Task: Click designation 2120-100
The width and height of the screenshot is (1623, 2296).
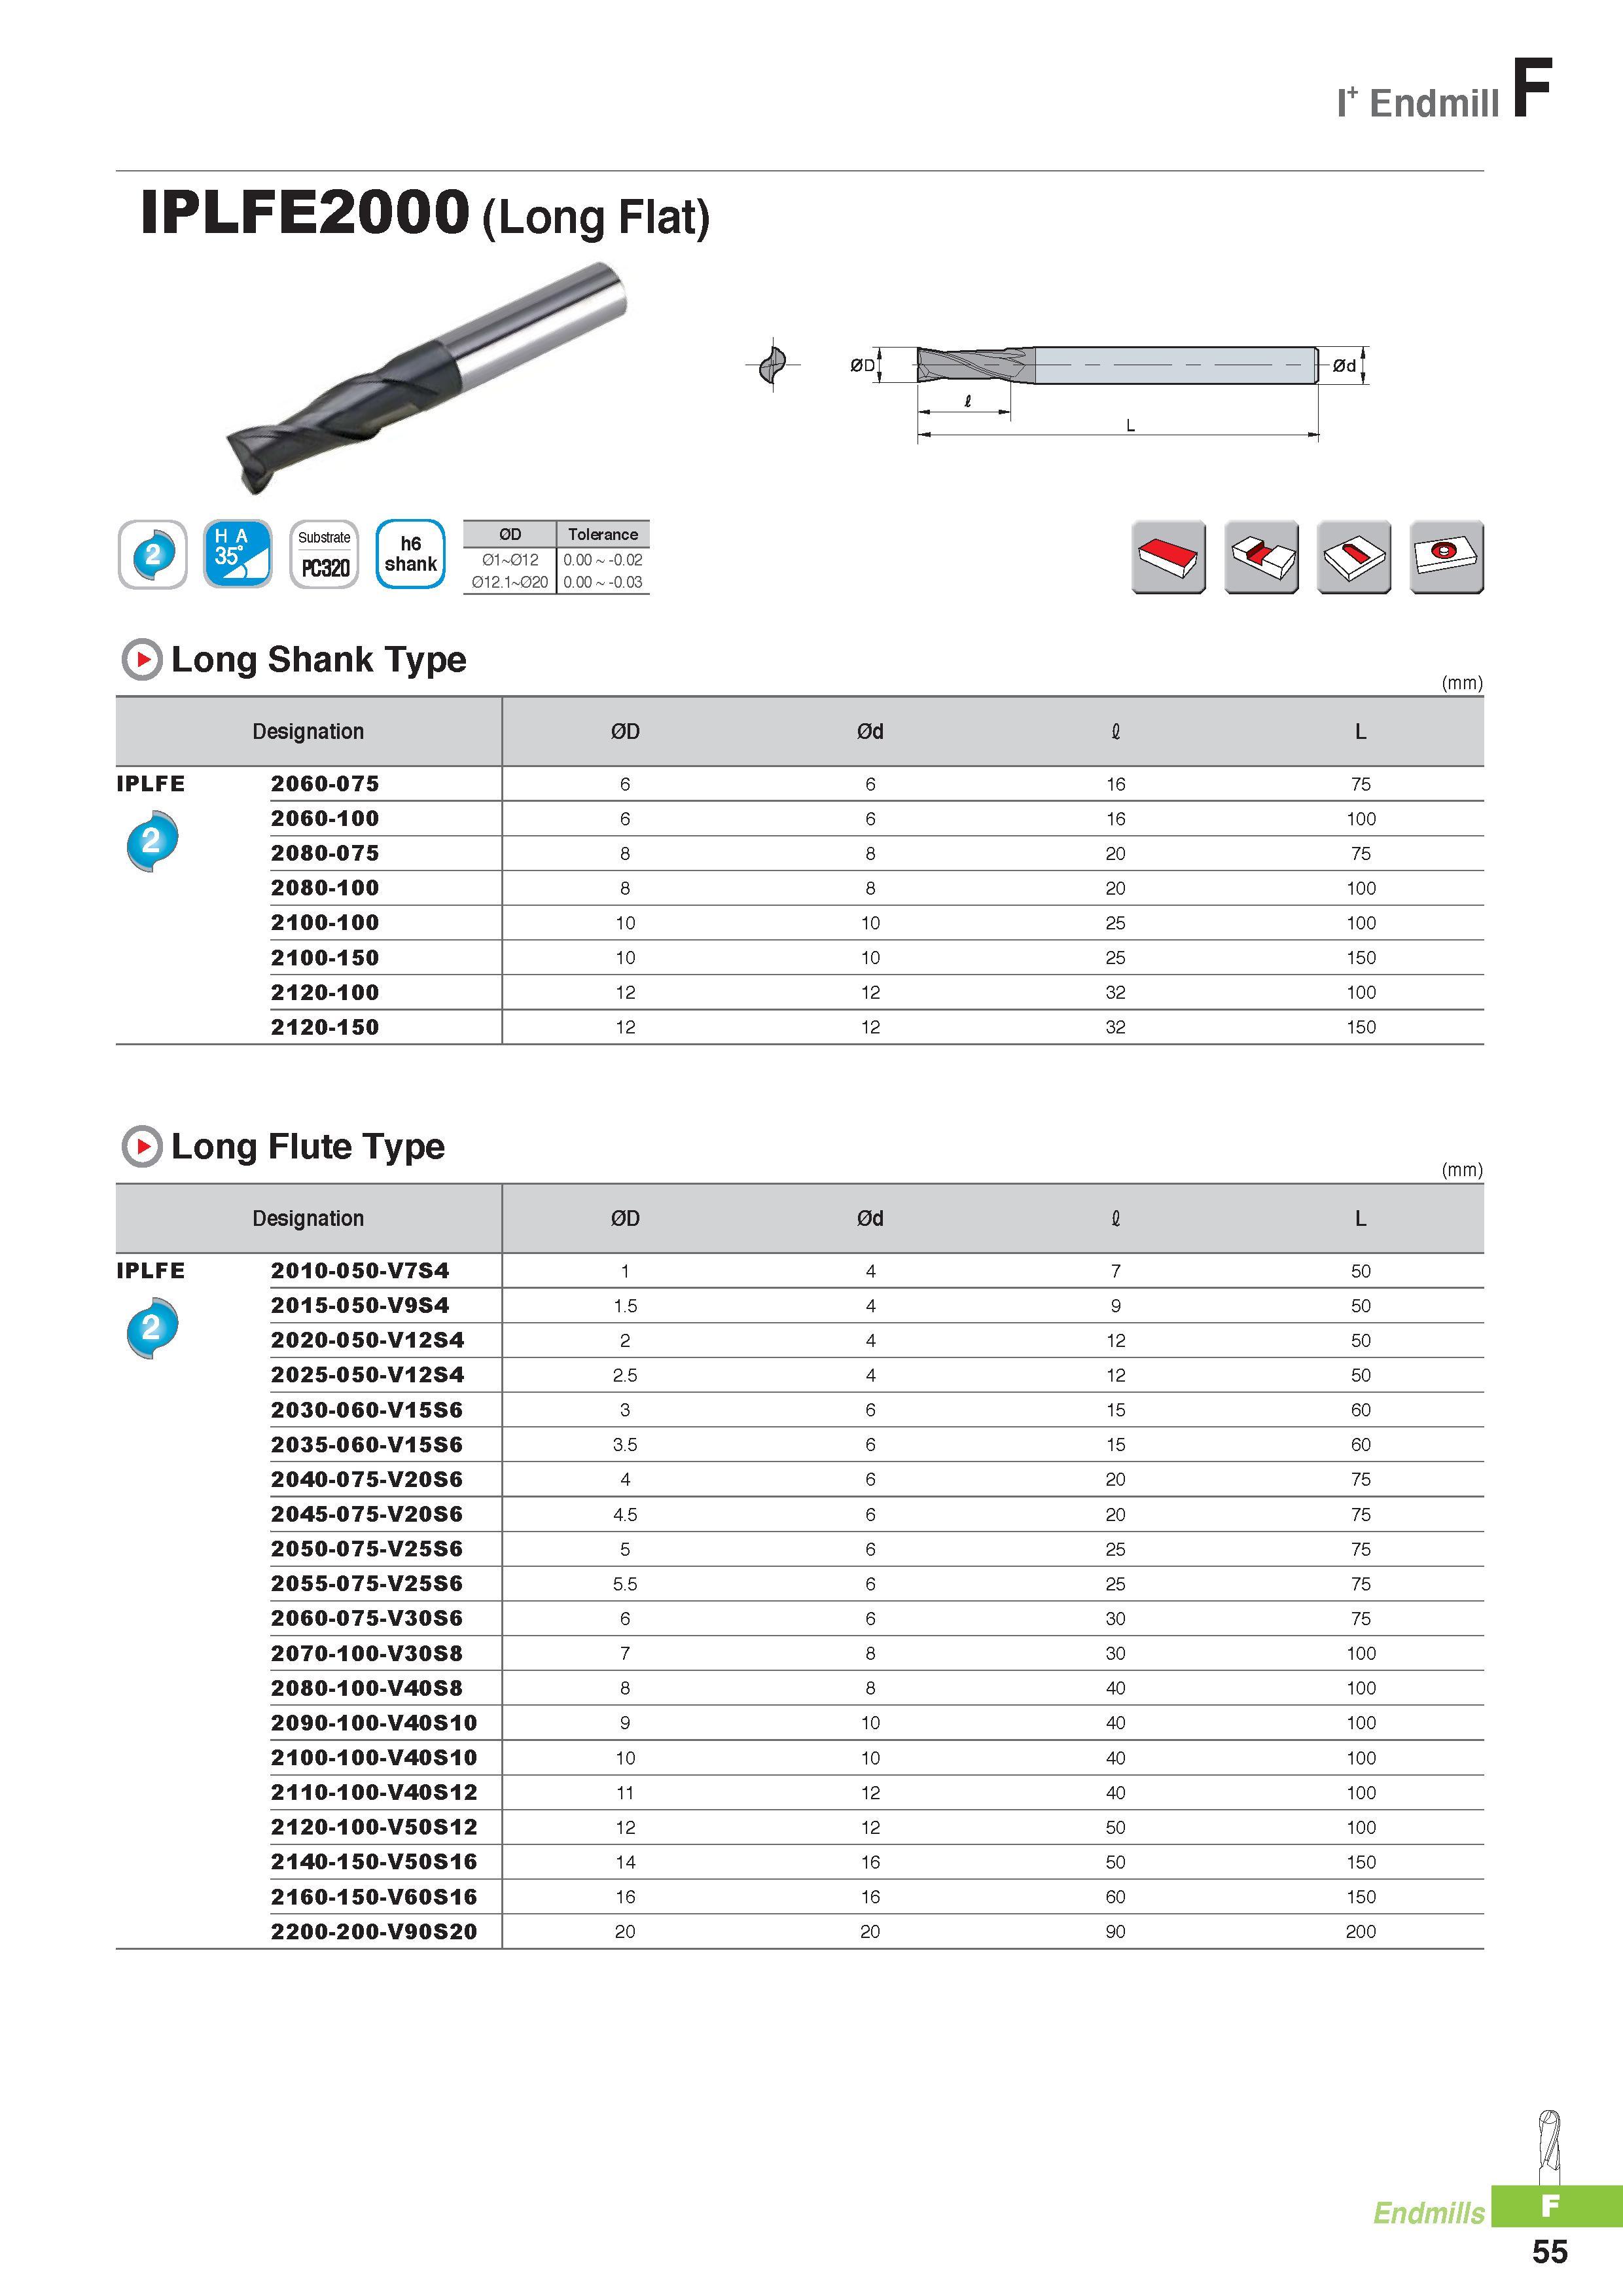Action: point(325,993)
